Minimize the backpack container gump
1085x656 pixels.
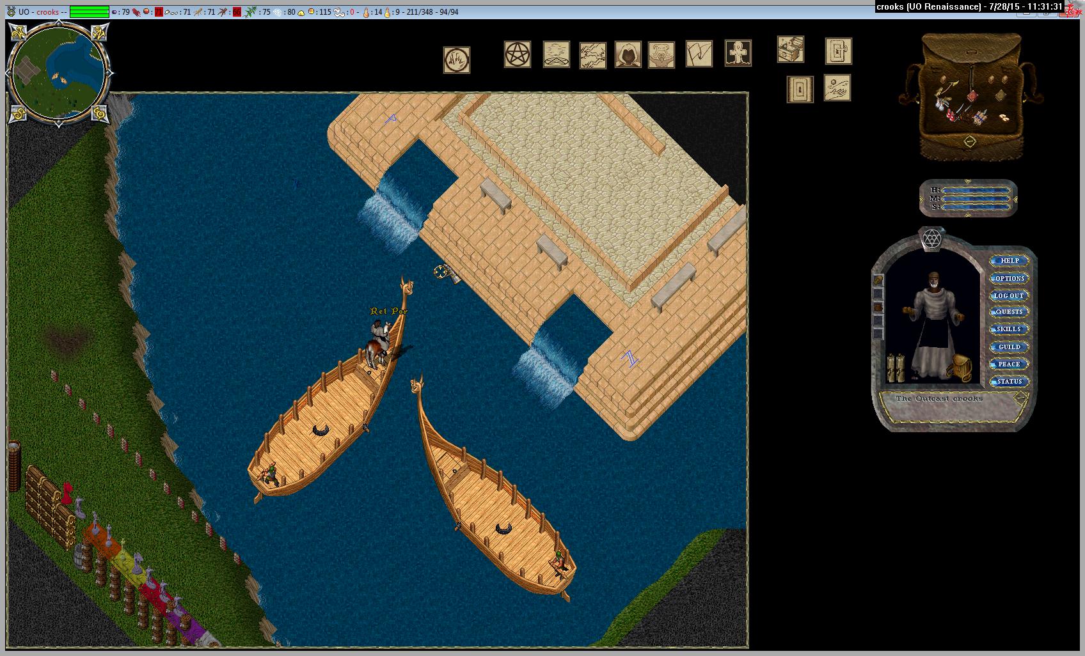(970, 141)
